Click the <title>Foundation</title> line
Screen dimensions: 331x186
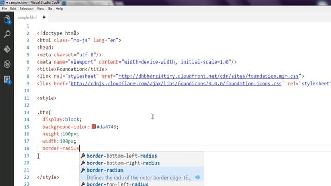point(72,69)
